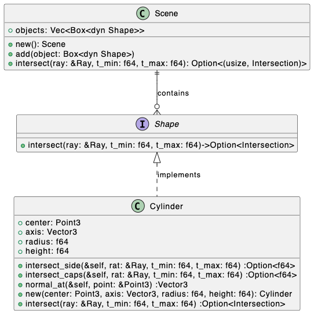
Task: Click the intersect_caps method in Cylinder
Action: tap(161, 275)
